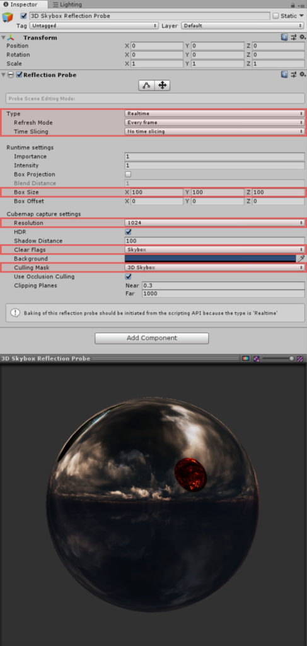
Task: Collapse the Transform component foldout
Action: click(x=4, y=37)
